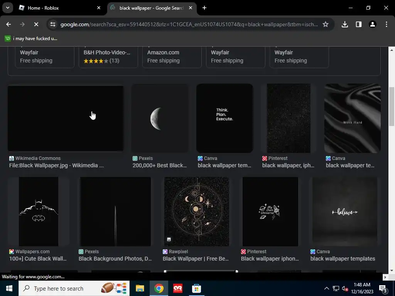395x296 pixels.
Task: Open the clock showing 1:48 AM
Action: tap(362, 288)
